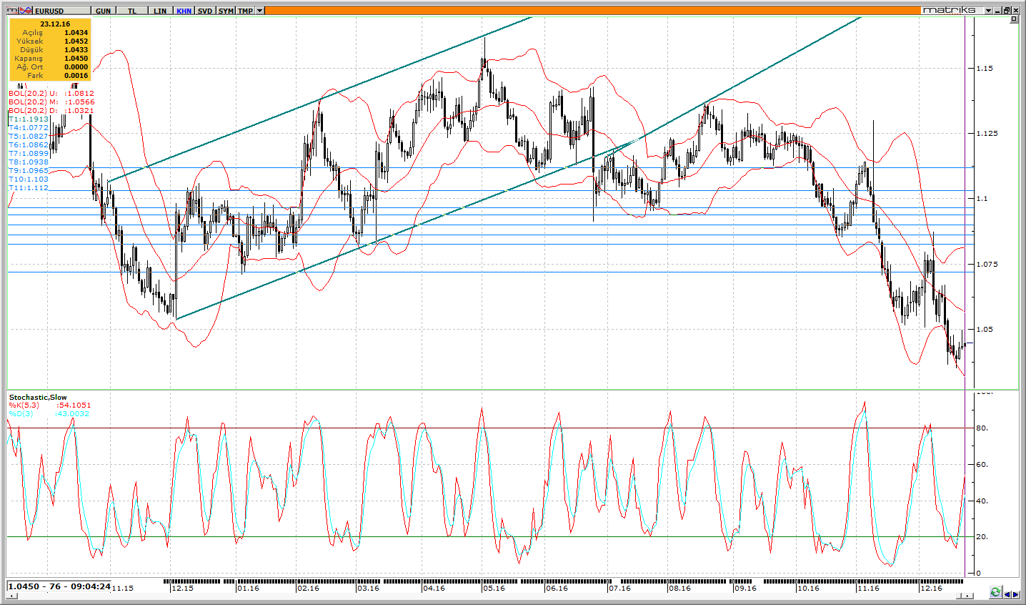Viewport: 1026px width, 605px height.
Task: Select the T7:1.0899 level label
Action: click(x=29, y=154)
